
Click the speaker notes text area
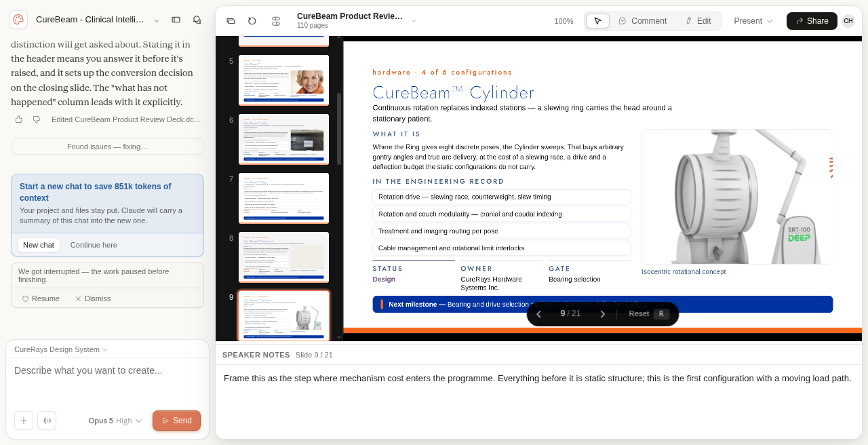click(538, 400)
